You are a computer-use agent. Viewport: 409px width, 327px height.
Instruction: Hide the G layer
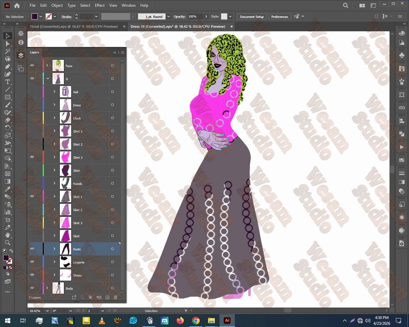click(x=32, y=79)
